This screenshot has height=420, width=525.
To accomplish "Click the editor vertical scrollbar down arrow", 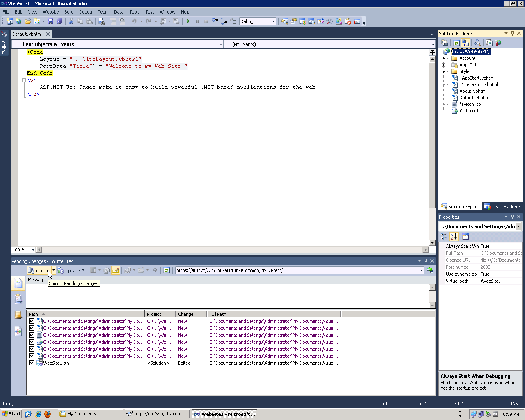I will point(432,243).
